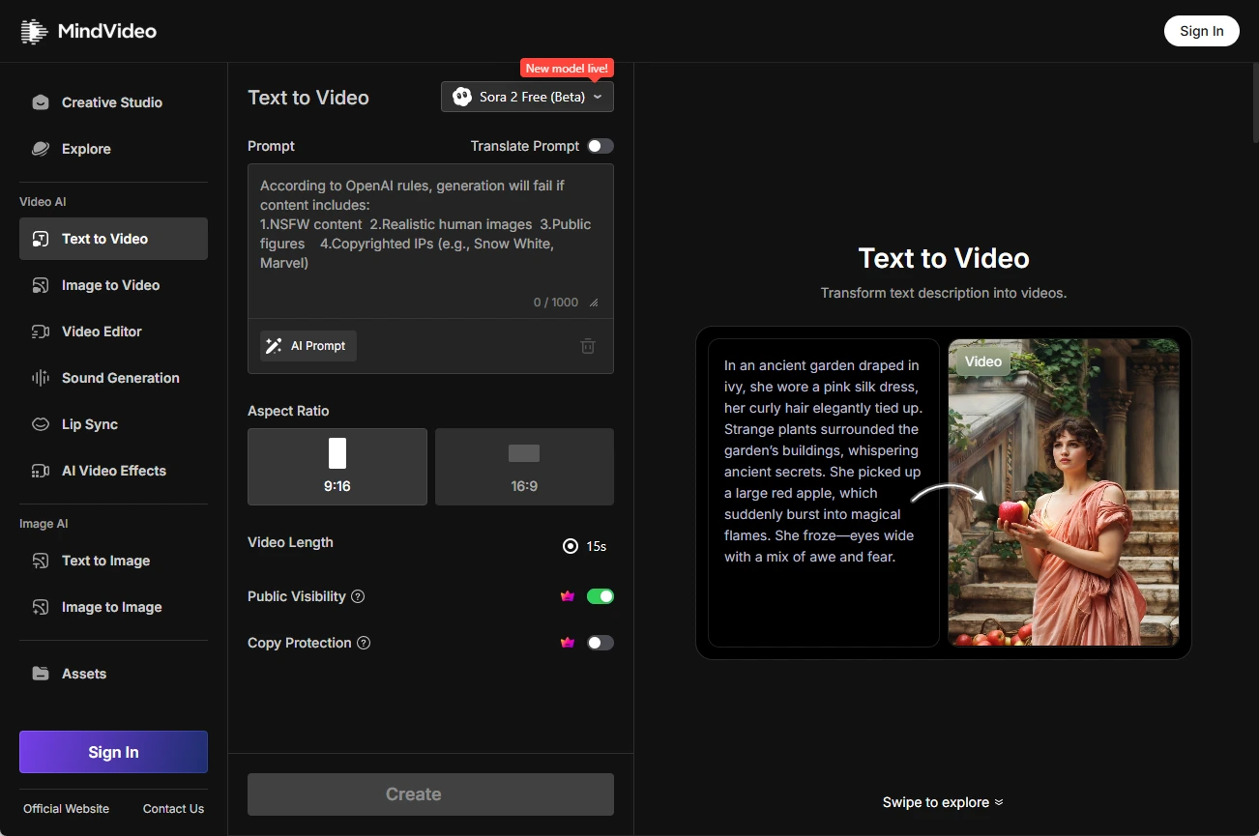Select the Lip Sync tool
Screen dimensions: 1259x836
(90, 424)
